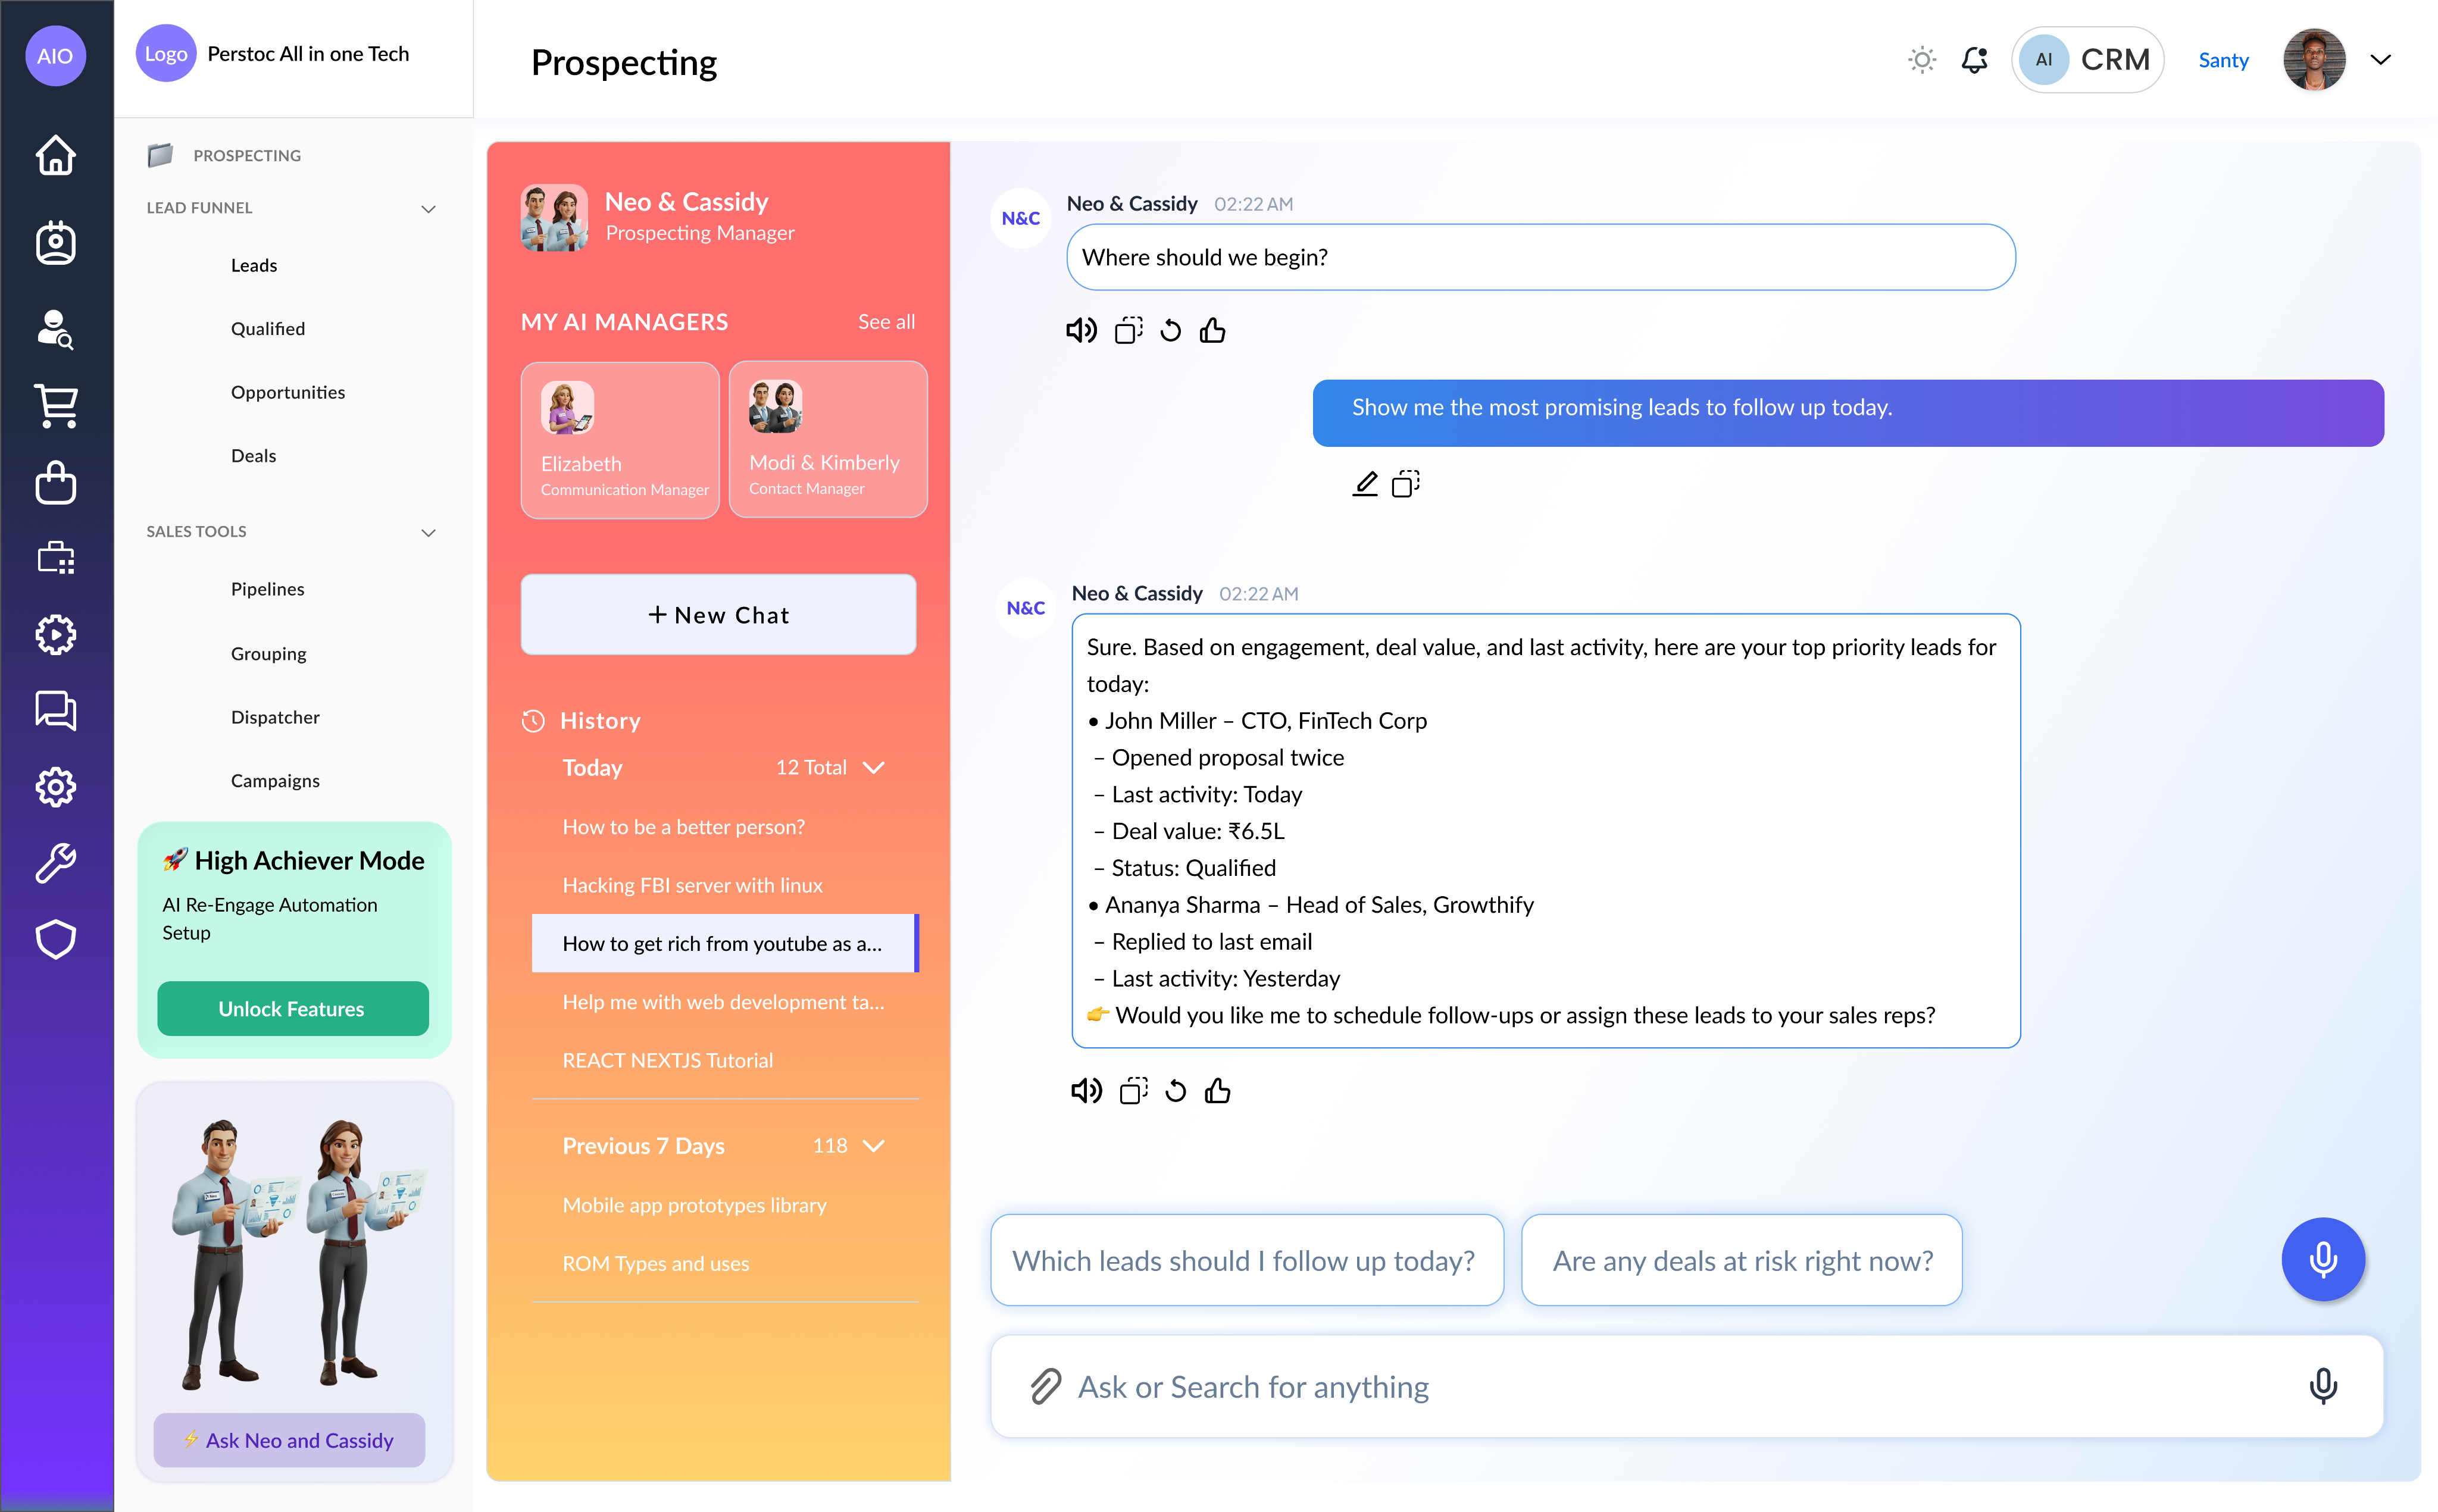Edit the sent user message with pencil icon
The width and height of the screenshot is (2438, 1512).
pos(1365,485)
